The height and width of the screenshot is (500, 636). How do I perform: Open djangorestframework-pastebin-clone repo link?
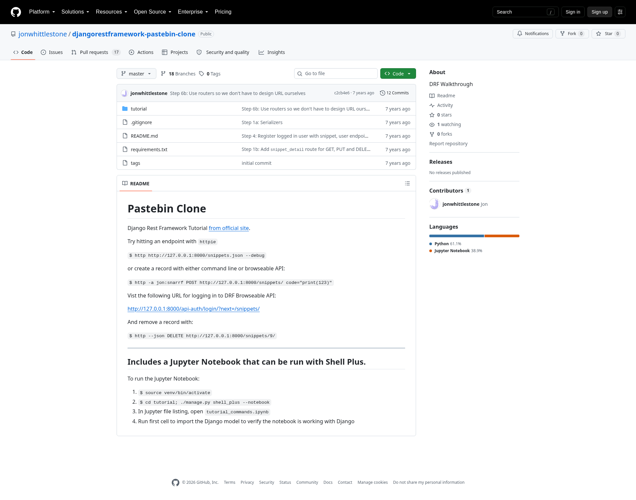point(134,34)
